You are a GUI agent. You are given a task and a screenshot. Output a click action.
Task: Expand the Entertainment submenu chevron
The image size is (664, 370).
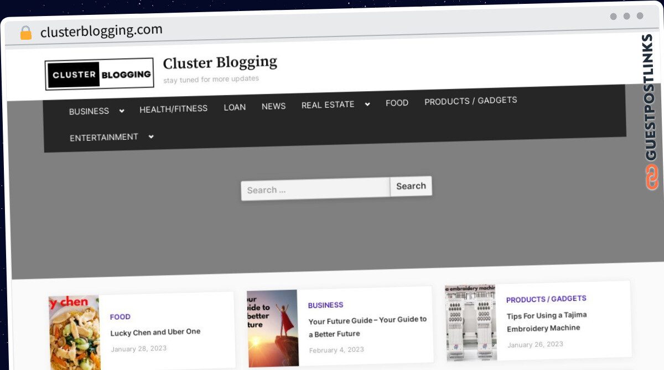151,136
